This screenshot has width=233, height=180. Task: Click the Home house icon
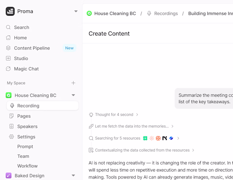tap(8, 38)
